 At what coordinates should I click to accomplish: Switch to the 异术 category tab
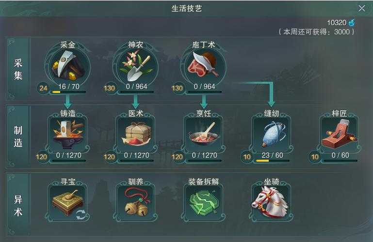click(18, 206)
